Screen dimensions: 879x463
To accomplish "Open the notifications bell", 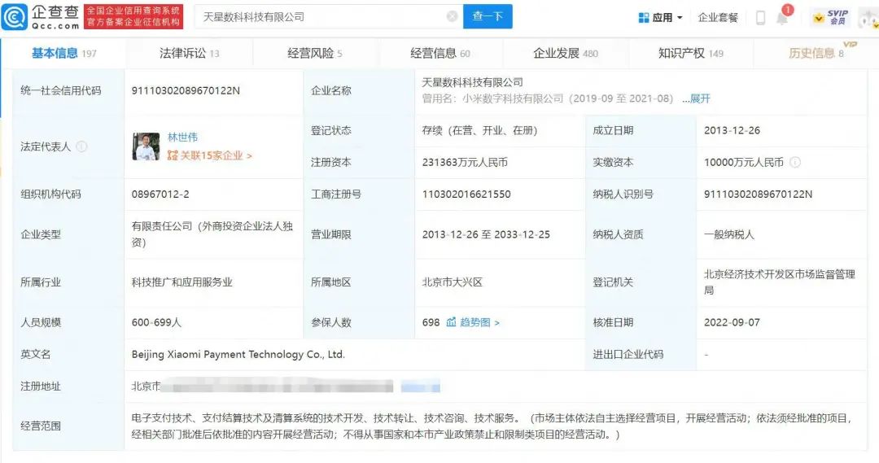I will (782, 18).
